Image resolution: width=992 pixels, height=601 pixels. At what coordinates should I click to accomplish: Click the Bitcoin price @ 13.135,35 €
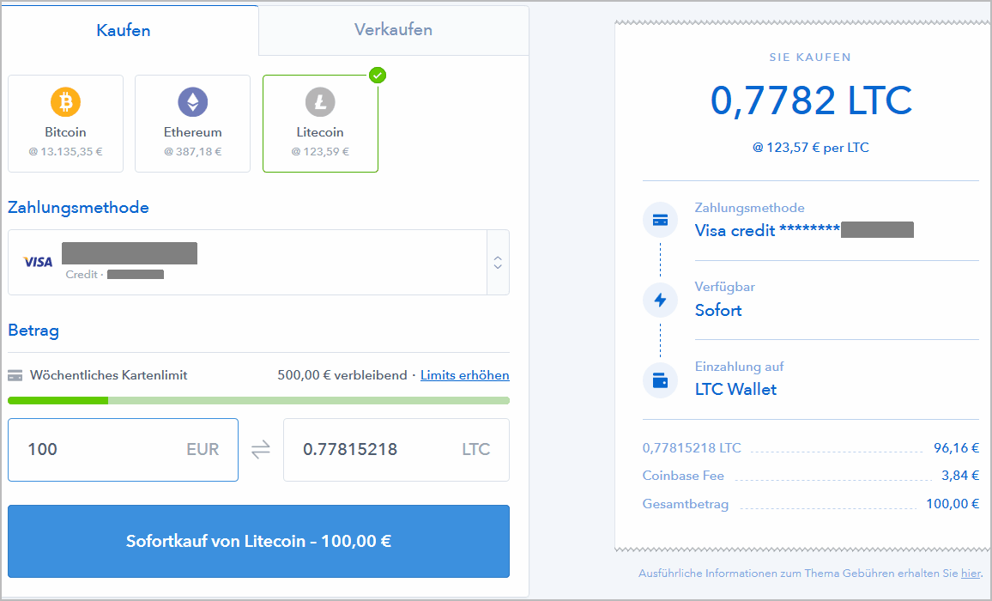tap(66, 152)
